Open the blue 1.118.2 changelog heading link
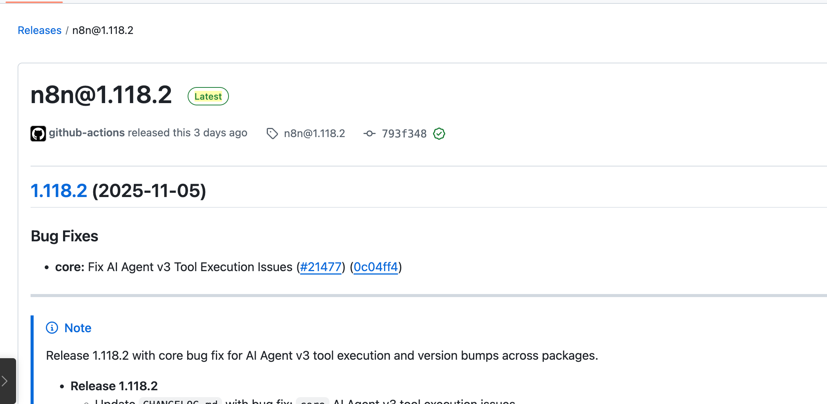 click(x=59, y=191)
